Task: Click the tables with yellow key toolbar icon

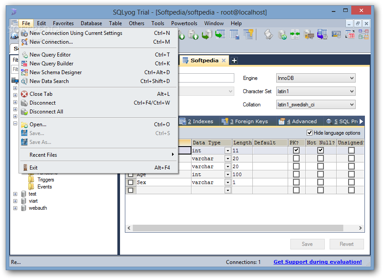Action: 248,34
